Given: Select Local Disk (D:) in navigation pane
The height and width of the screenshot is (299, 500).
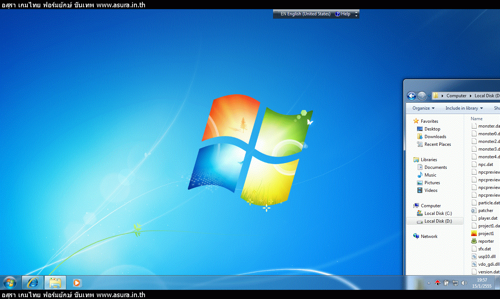Looking at the screenshot, I should click(x=435, y=221).
